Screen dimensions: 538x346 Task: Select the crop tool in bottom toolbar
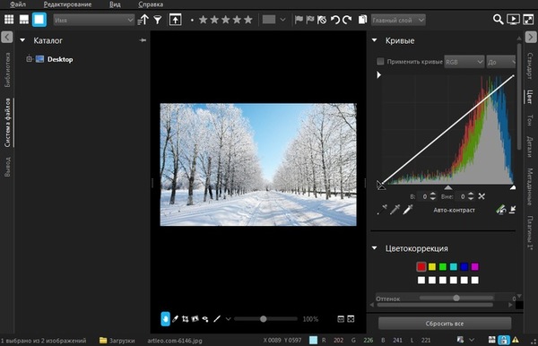coord(186,319)
